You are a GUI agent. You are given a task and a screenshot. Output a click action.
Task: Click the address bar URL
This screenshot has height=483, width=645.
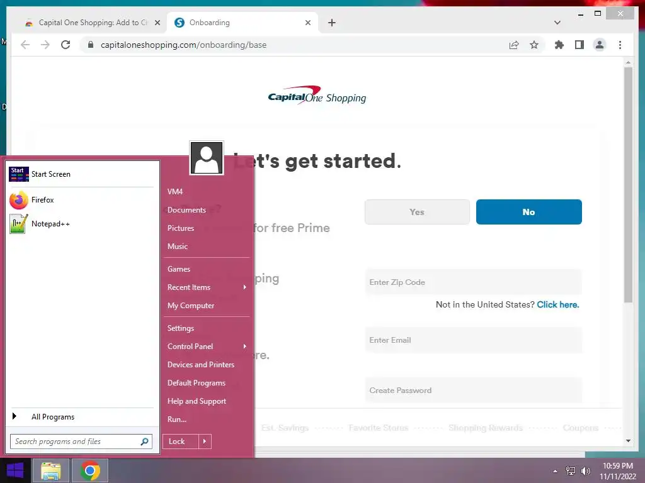[183, 45]
